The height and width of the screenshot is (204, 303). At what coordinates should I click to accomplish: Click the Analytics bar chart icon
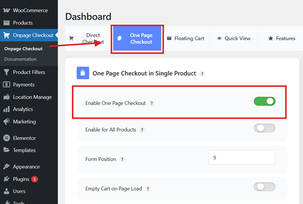click(x=6, y=110)
